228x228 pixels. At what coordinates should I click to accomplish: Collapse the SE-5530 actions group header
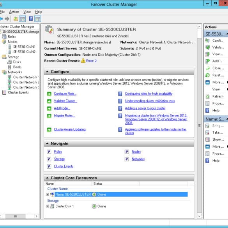click(227, 34)
